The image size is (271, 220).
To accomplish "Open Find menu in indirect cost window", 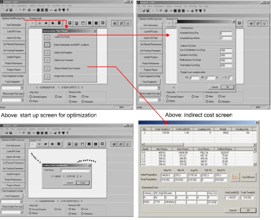I will click(201, 6).
